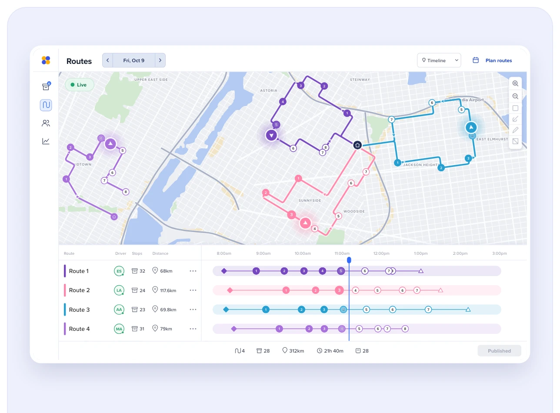Click the 312km total distance summary

click(x=293, y=351)
